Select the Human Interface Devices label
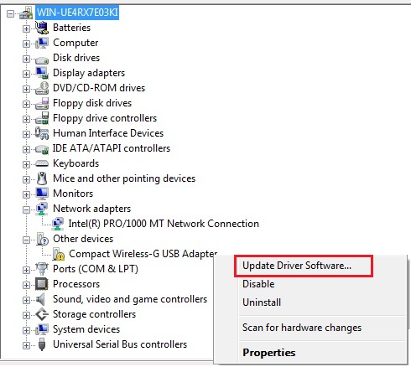Viewport: 411px width, 367px height. point(108,133)
